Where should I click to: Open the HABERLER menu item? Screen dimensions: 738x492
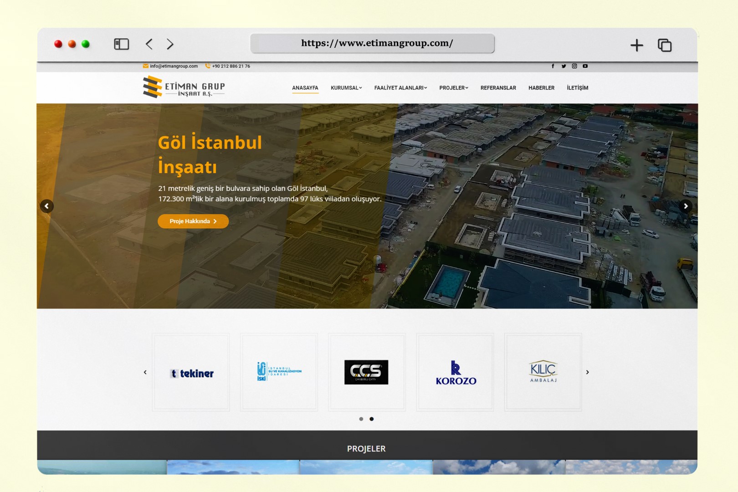(x=541, y=88)
